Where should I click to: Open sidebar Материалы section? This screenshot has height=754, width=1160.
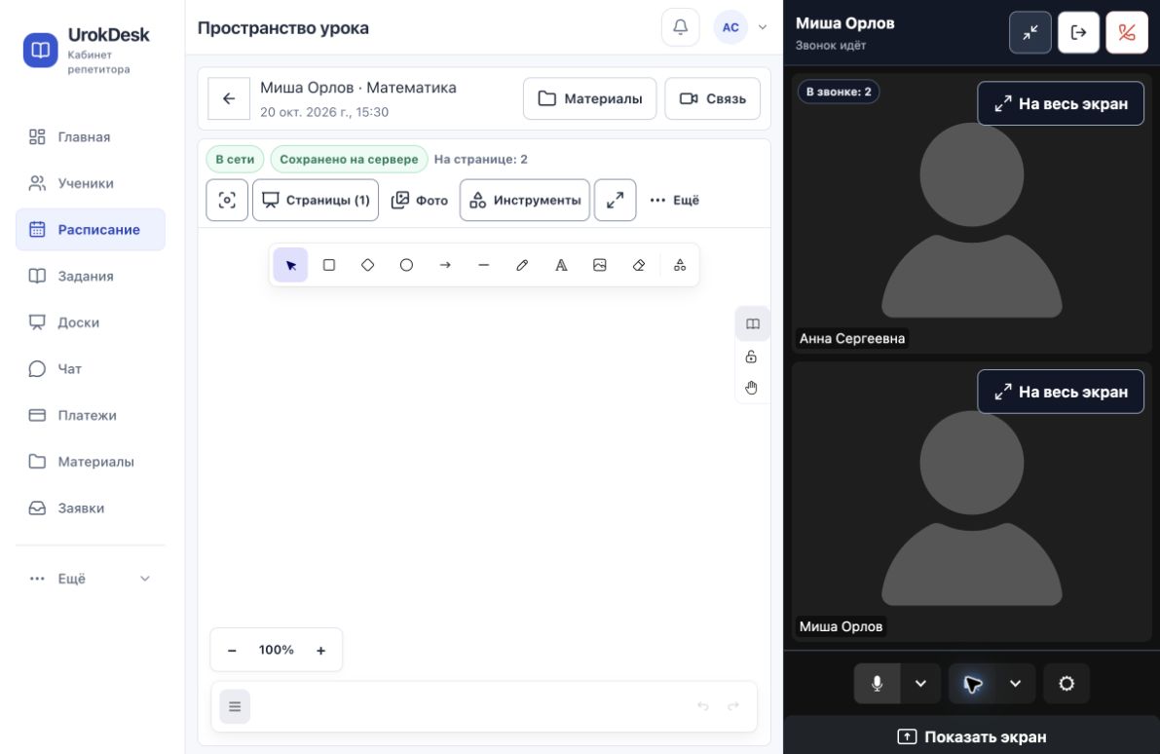91,462
